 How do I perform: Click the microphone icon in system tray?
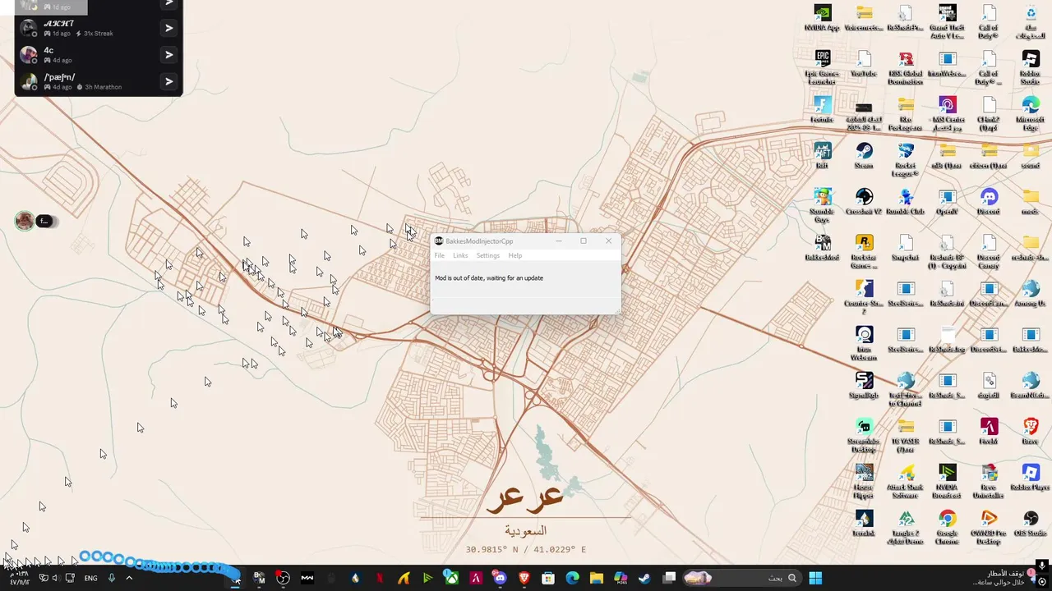coord(112,578)
